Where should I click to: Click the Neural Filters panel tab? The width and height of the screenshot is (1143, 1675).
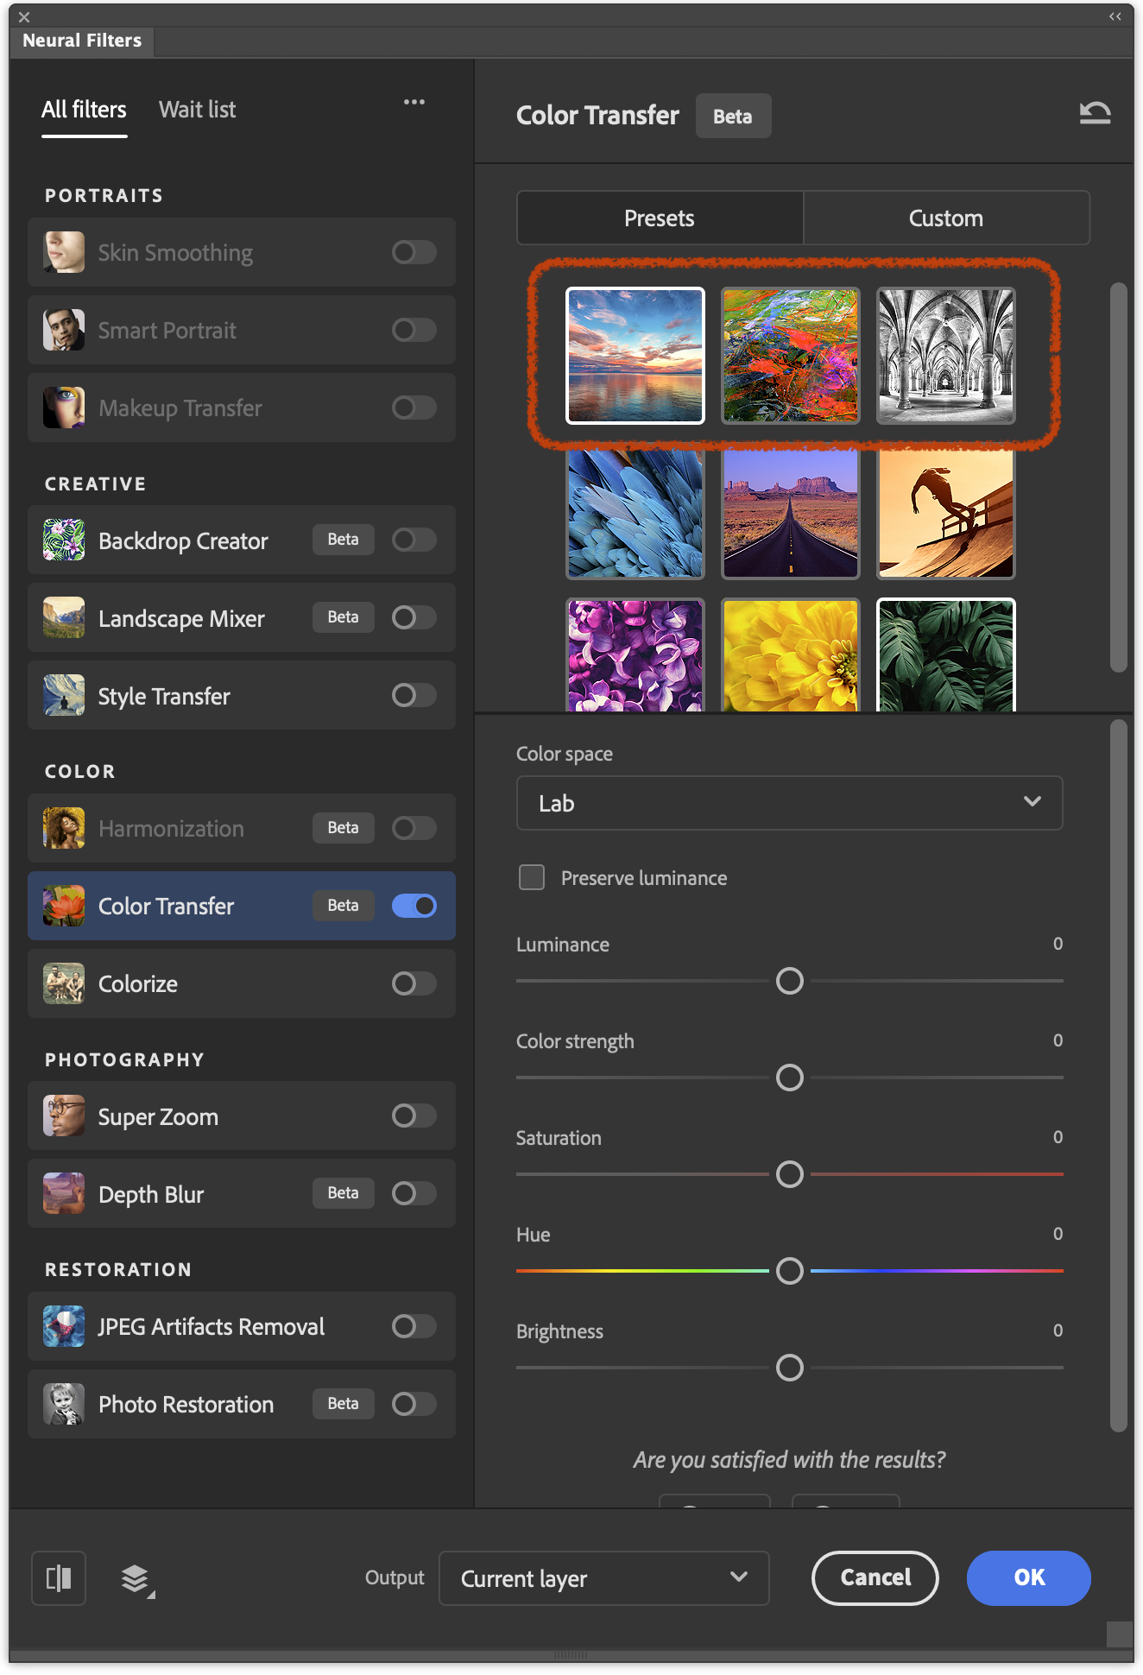[x=82, y=41]
